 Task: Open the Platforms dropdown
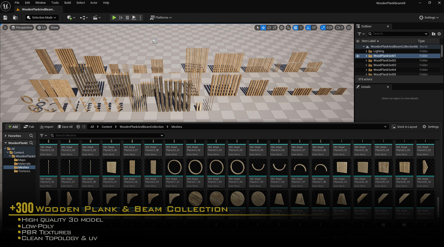click(161, 17)
